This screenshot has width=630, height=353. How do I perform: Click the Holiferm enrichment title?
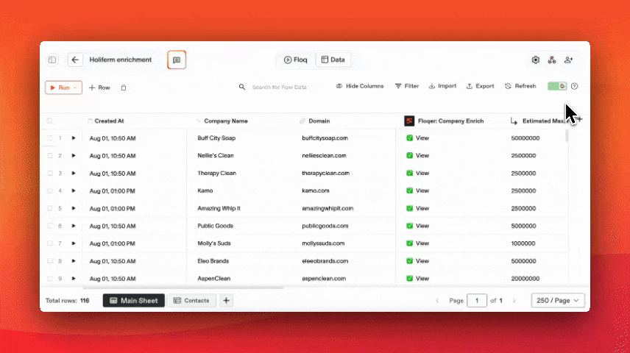(x=121, y=60)
